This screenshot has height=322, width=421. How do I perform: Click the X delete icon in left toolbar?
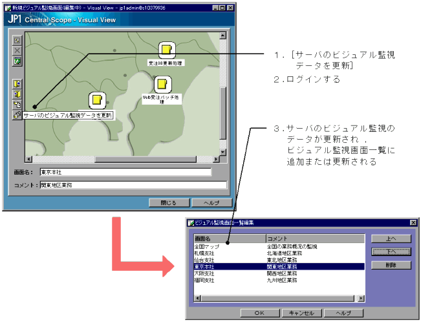17,50
